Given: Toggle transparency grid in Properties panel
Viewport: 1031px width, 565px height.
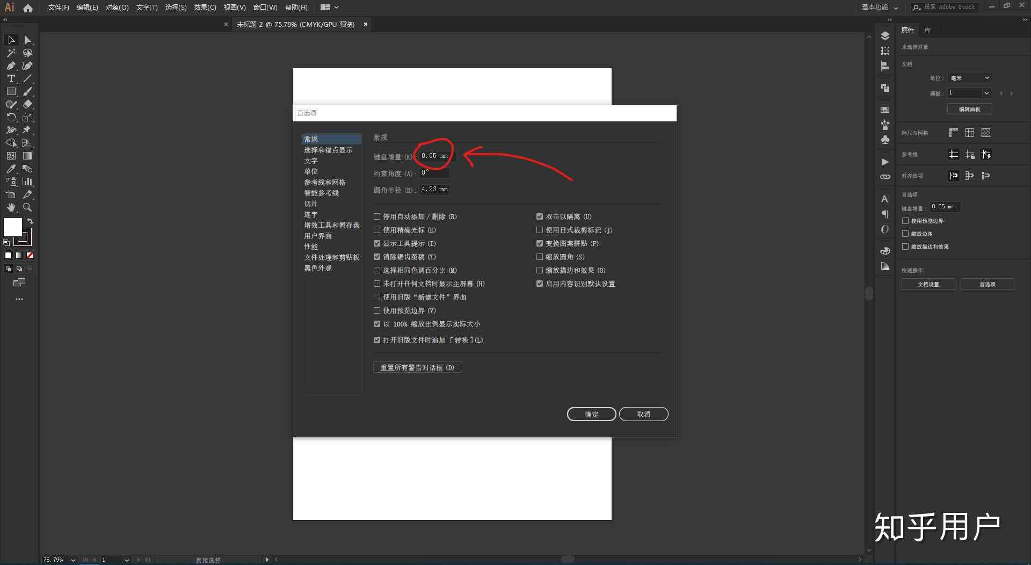Looking at the screenshot, I should coord(986,133).
